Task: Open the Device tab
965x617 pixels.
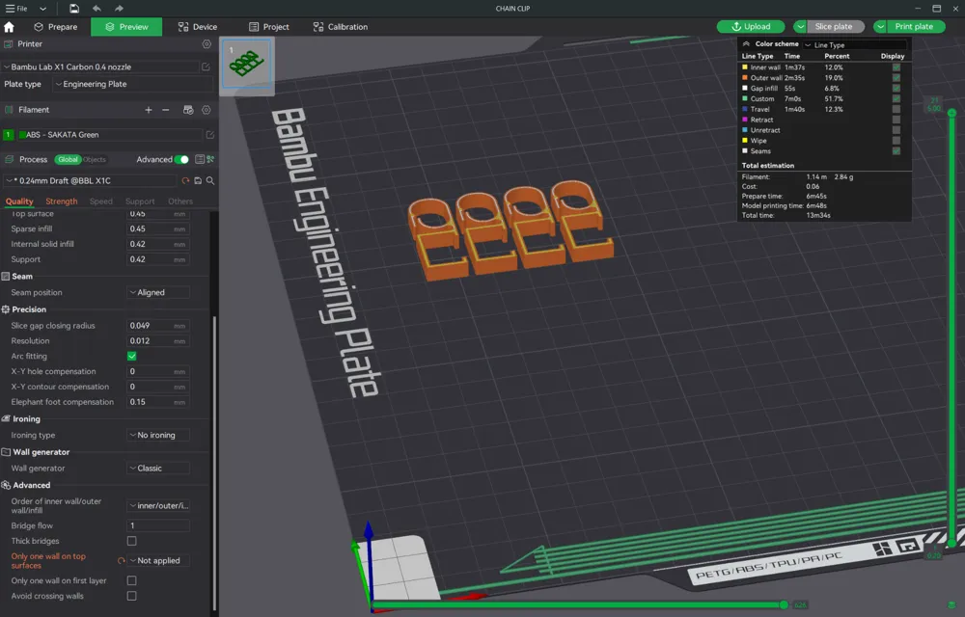Action: [198, 27]
